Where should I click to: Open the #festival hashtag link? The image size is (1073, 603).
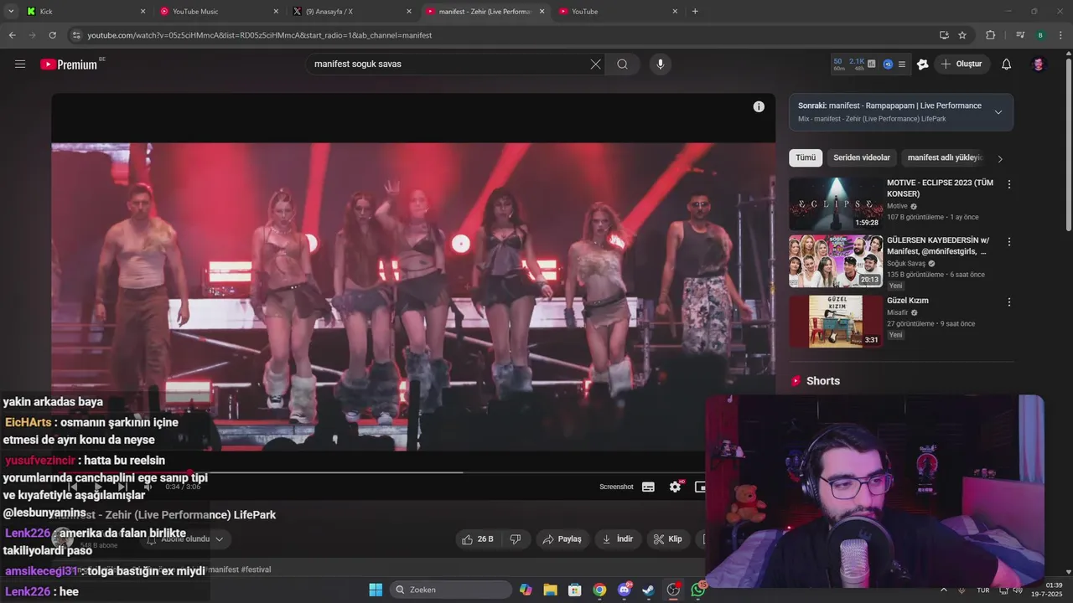pyautogui.click(x=256, y=569)
